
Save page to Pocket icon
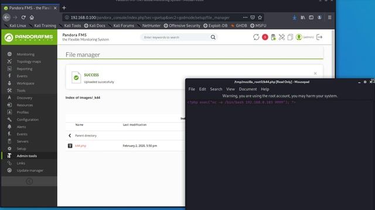(253, 17)
